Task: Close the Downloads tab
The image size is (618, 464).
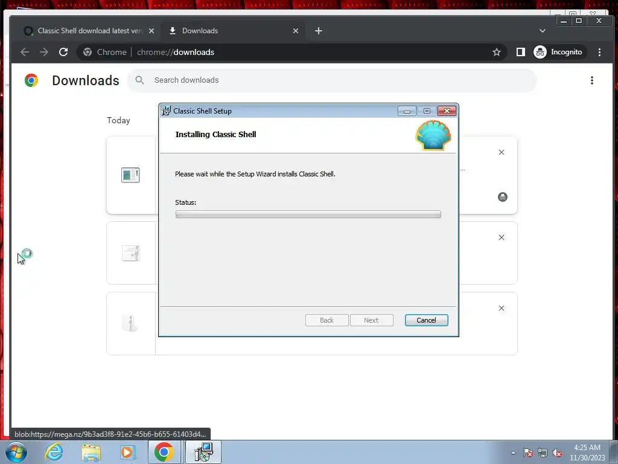Action: click(x=296, y=31)
